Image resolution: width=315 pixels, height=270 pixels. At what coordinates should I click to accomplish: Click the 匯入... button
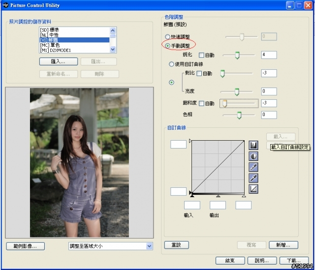click(59, 61)
